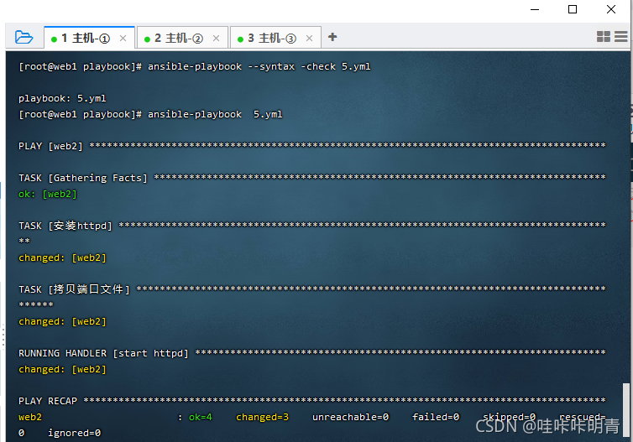Switch to tab 1 主机-①
633x442 pixels.
[89, 38]
